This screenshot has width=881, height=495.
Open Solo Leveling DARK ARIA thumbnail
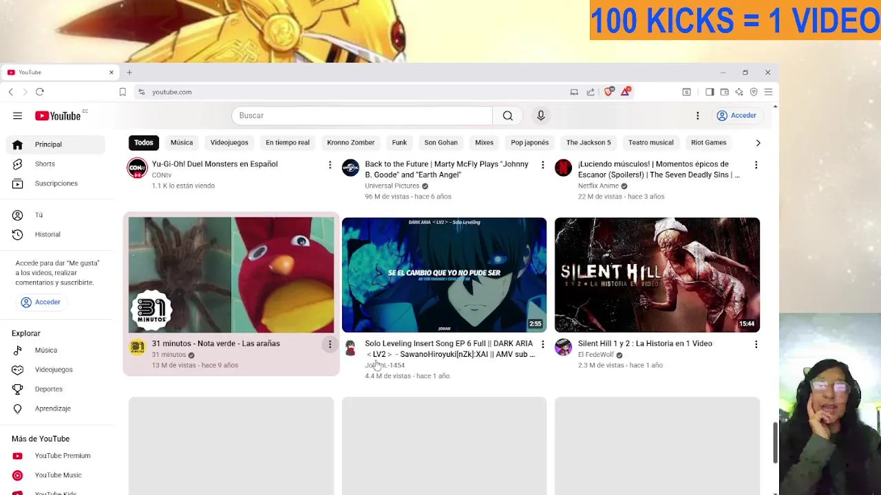[444, 275]
